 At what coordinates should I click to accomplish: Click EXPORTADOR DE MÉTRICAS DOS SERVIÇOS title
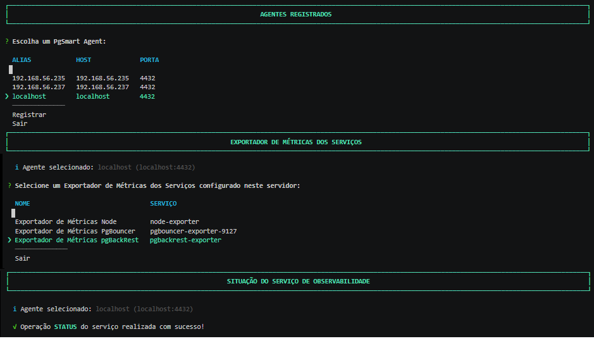point(296,142)
